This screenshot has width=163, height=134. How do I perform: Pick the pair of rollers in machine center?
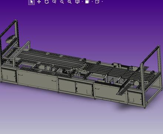click(x=77, y=74)
